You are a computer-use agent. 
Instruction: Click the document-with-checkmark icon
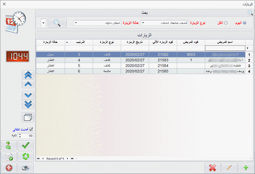[x=9, y=157]
